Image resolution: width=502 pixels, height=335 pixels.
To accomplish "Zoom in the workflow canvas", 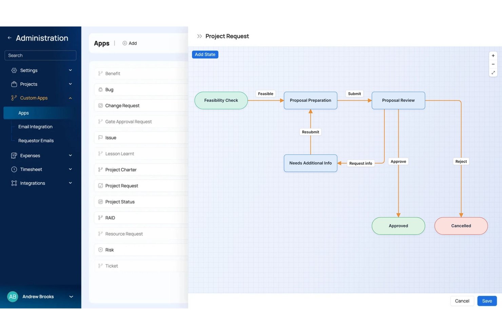I will click(493, 56).
